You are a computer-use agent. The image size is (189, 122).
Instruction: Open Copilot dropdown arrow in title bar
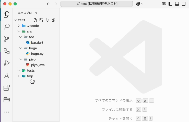(142, 4)
